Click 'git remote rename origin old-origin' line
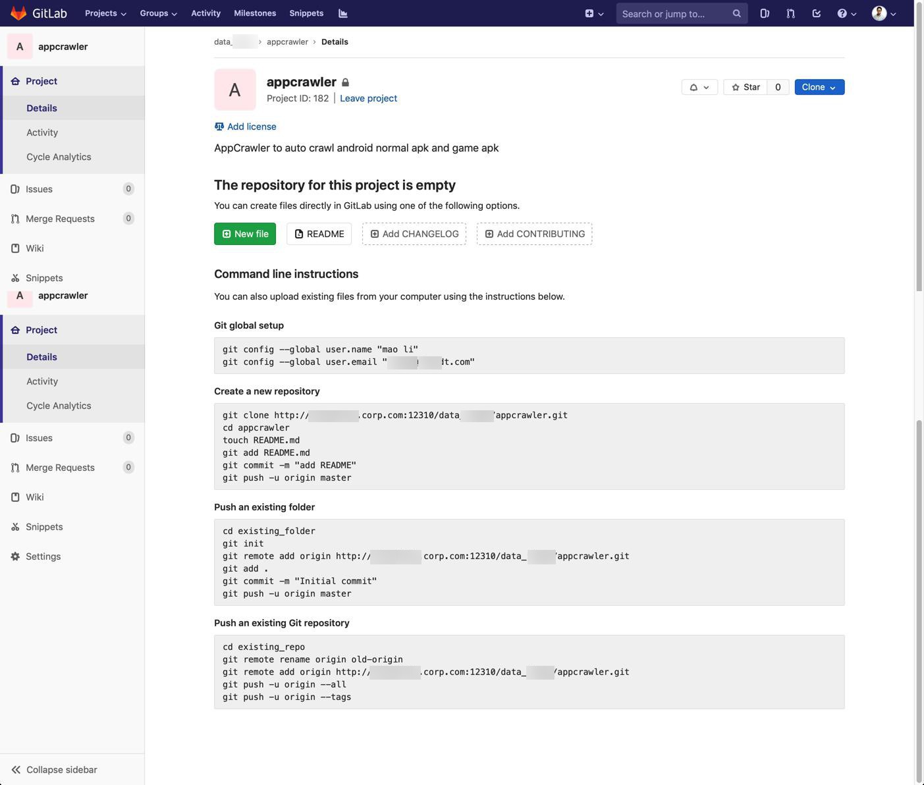The image size is (924, 785). [313, 659]
